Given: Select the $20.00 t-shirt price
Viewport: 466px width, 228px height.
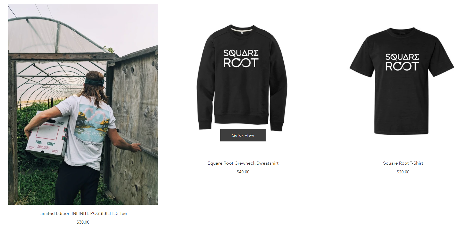Looking at the screenshot, I should (x=403, y=172).
